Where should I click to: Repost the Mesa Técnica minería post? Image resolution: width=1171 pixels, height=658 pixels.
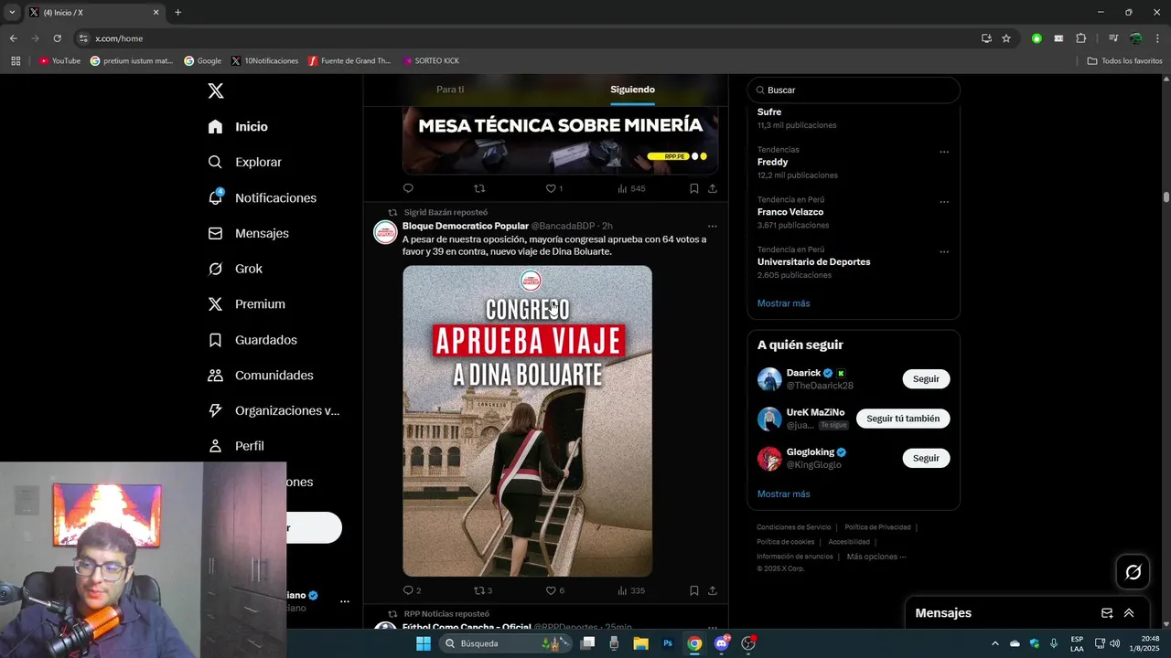click(x=479, y=188)
